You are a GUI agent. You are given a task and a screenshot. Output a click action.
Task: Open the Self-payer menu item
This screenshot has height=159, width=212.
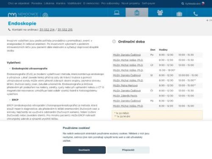click(x=148, y=3)
